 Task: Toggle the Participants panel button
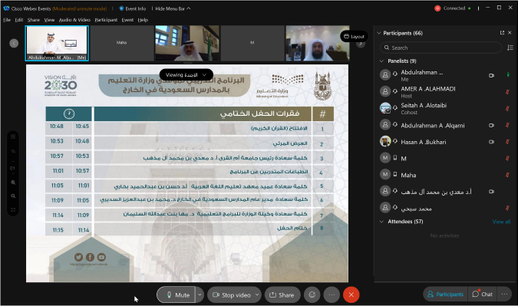(x=445, y=294)
